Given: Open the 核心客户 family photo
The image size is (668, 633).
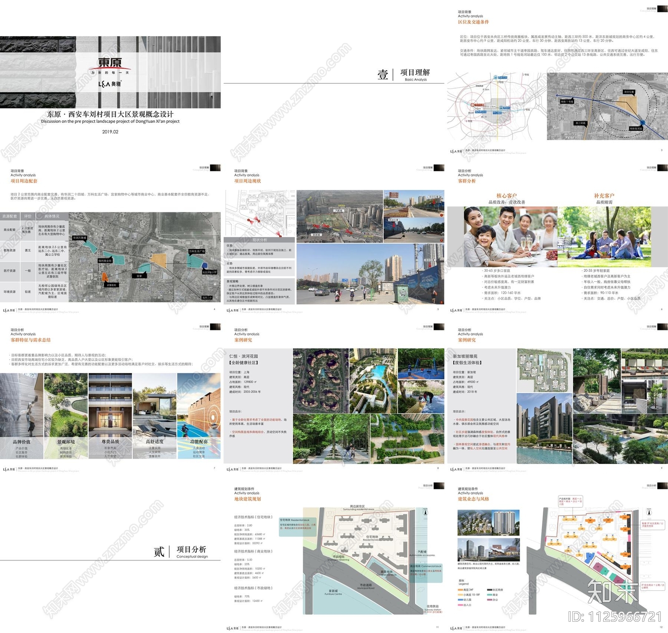Looking at the screenshot, I should [511, 237].
